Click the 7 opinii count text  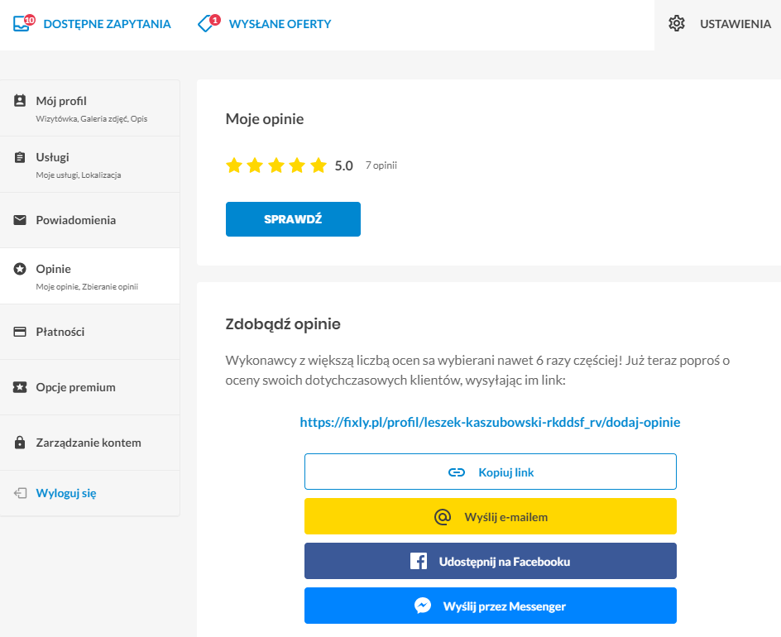pyautogui.click(x=381, y=165)
